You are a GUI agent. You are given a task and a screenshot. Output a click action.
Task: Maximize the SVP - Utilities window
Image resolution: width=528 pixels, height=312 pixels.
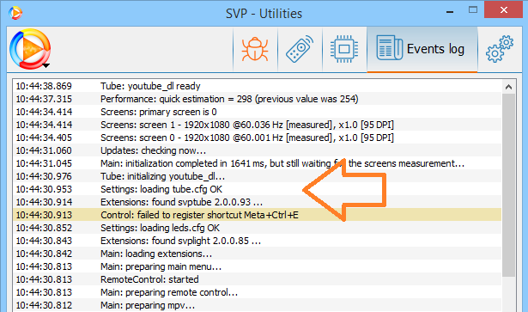(x=473, y=9)
